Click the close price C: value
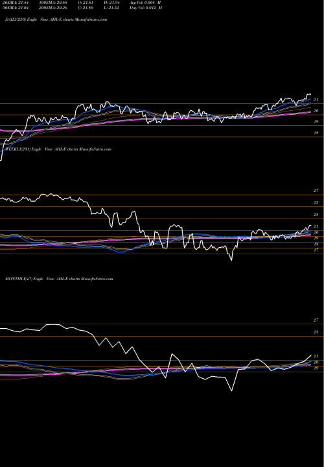 [x=87, y=8]
